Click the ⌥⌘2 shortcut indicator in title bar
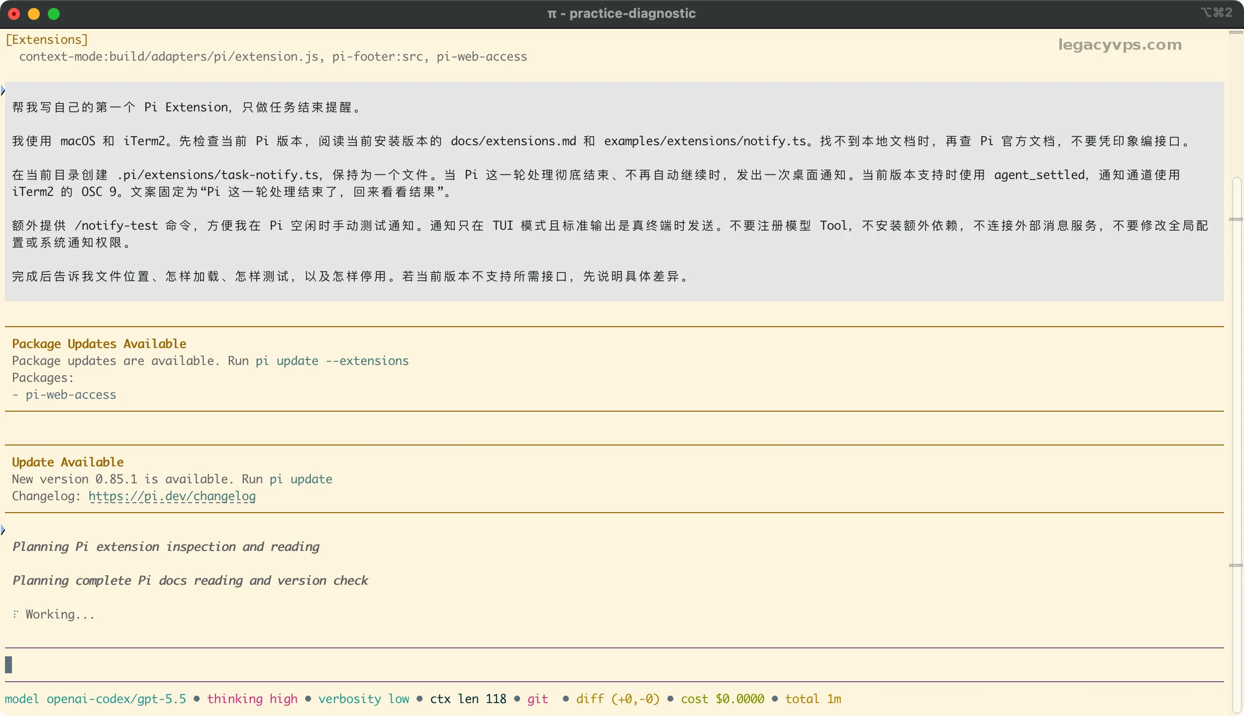The width and height of the screenshot is (1244, 716). (x=1216, y=12)
